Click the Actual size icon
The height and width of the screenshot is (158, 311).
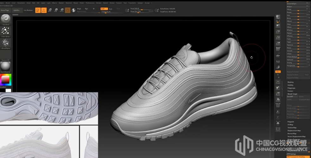pyautogui.click(x=278, y=38)
